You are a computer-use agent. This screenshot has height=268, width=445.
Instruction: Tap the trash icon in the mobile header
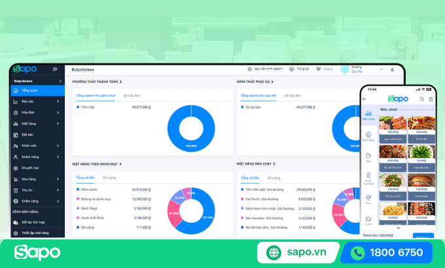coord(430,99)
